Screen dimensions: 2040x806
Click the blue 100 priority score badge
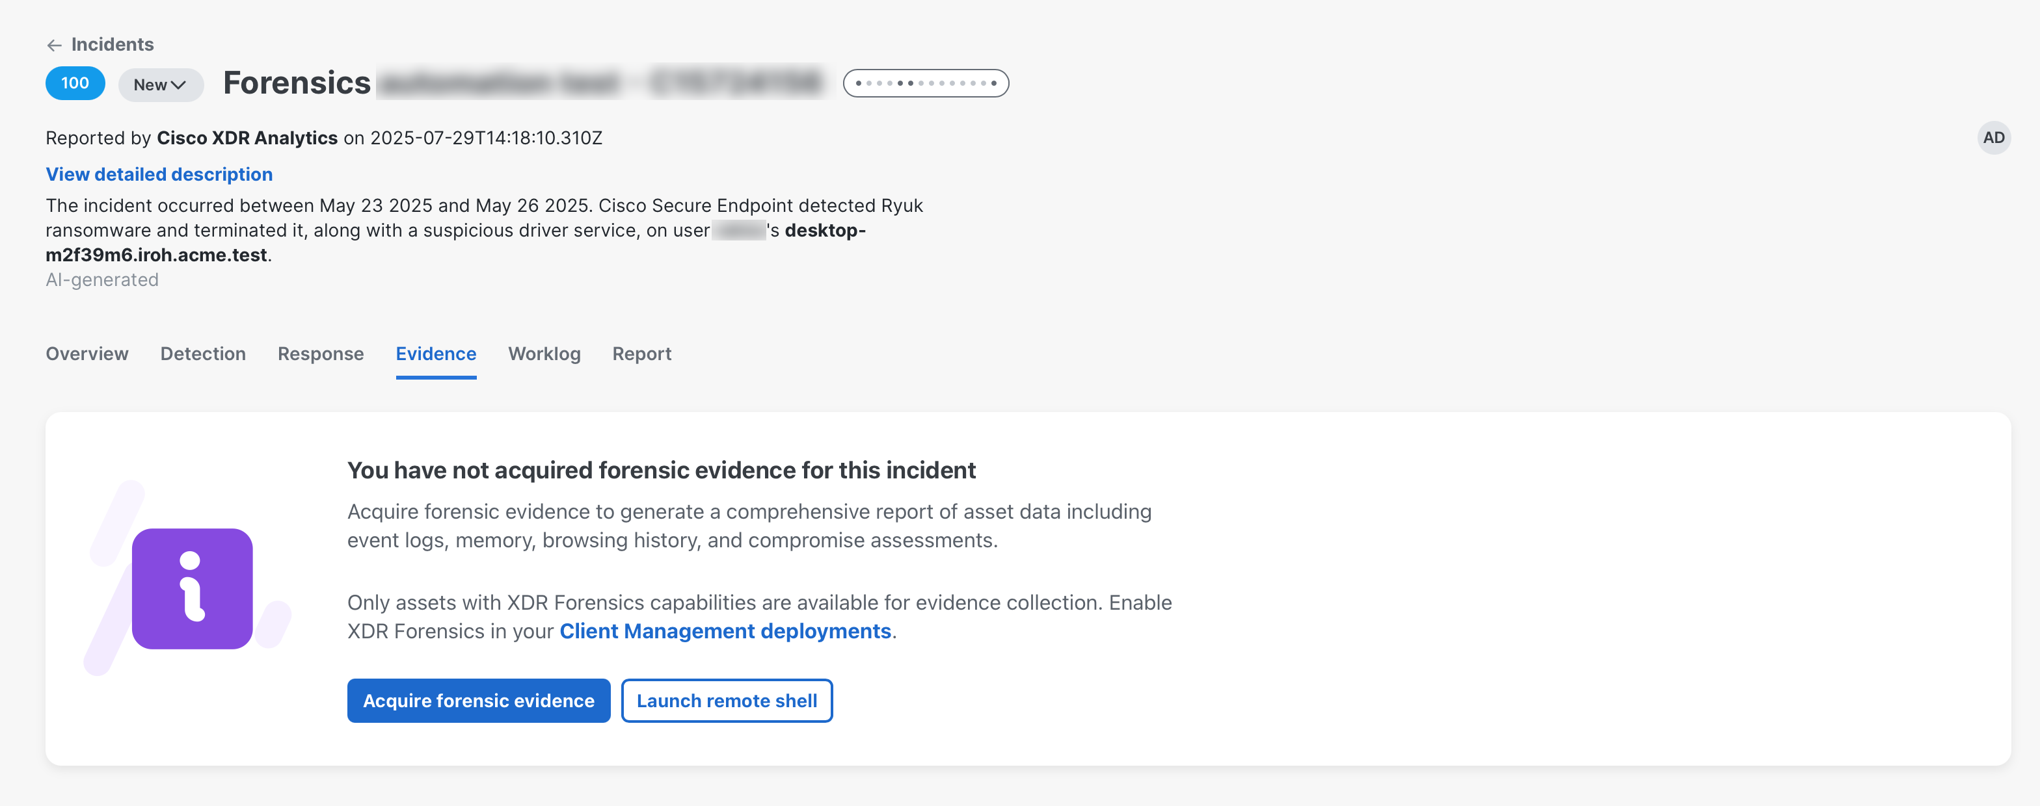point(75,84)
